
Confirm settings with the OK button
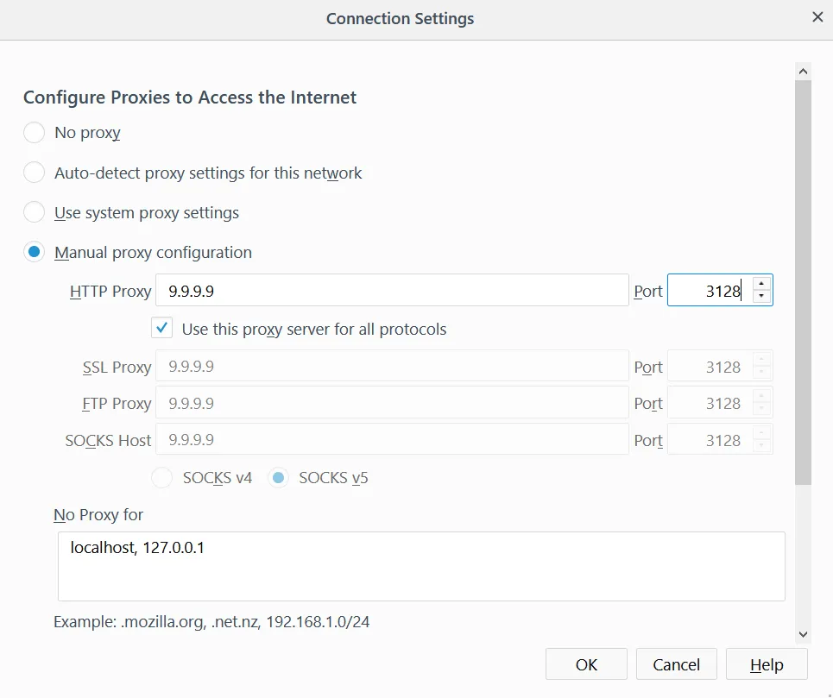click(586, 664)
